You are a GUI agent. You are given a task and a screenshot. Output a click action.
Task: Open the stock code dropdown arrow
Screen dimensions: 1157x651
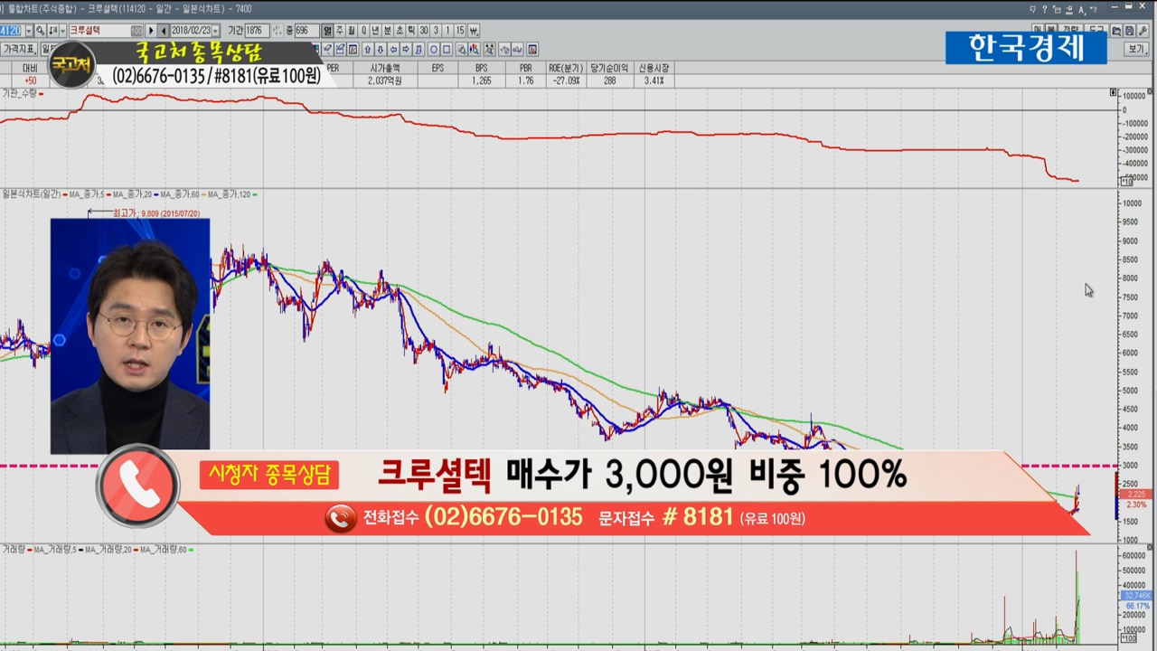(28, 31)
